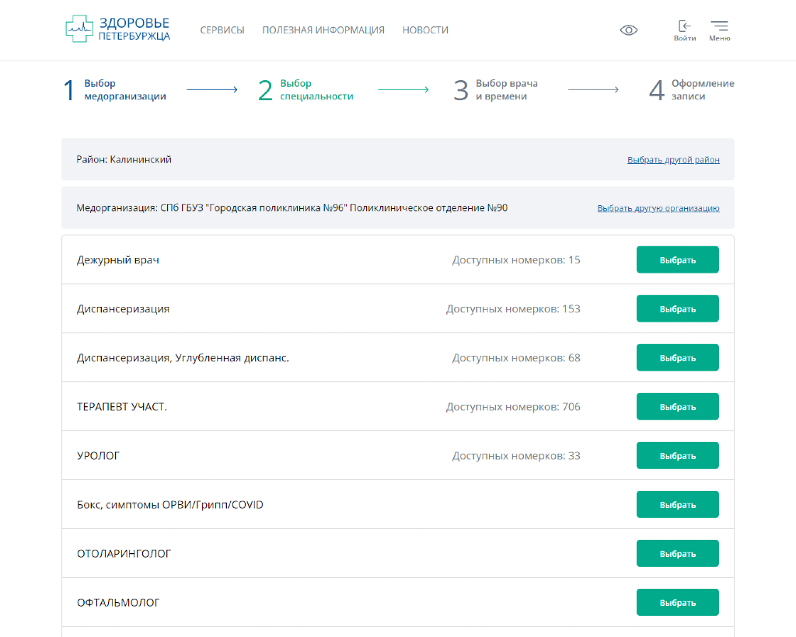Viewport: 796px width, 637px height.
Task: Select ТЕРАПЕВТ УЧАСТ. via Выбрать button
Action: point(678,407)
